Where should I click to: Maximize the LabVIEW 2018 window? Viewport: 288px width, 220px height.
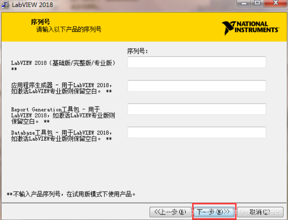click(x=257, y=3)
